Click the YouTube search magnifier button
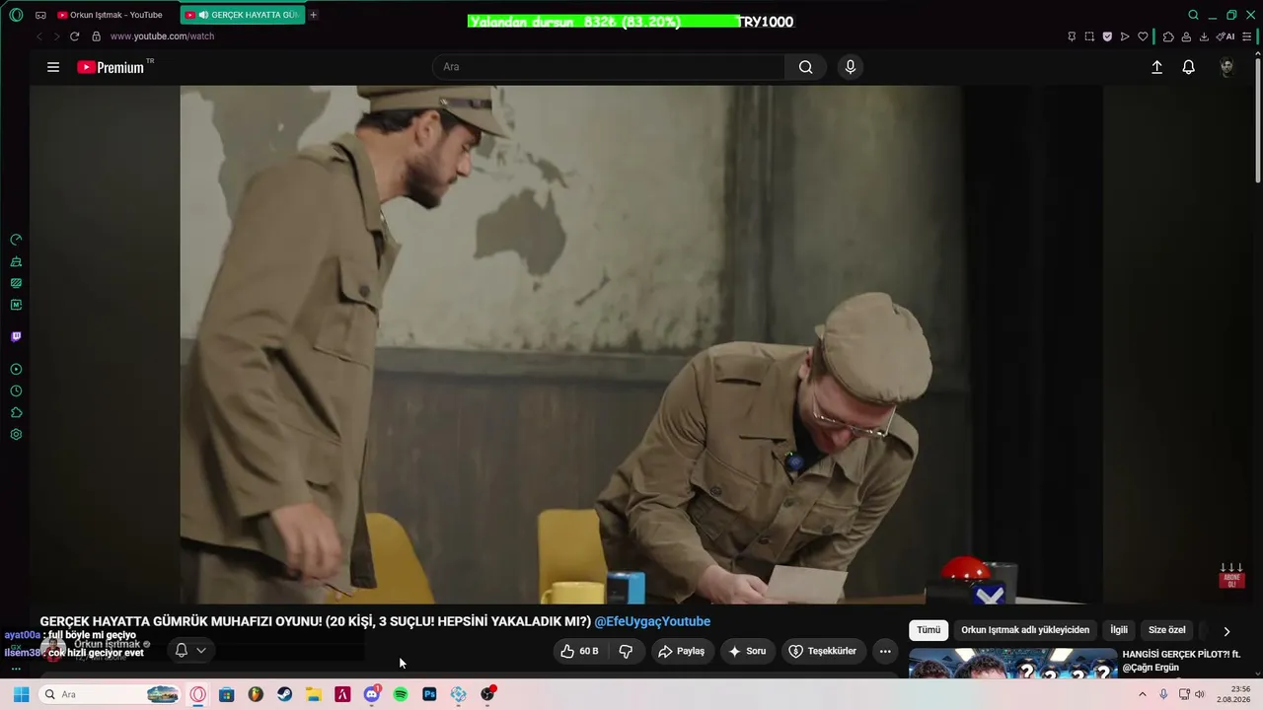 coord(806,67)
